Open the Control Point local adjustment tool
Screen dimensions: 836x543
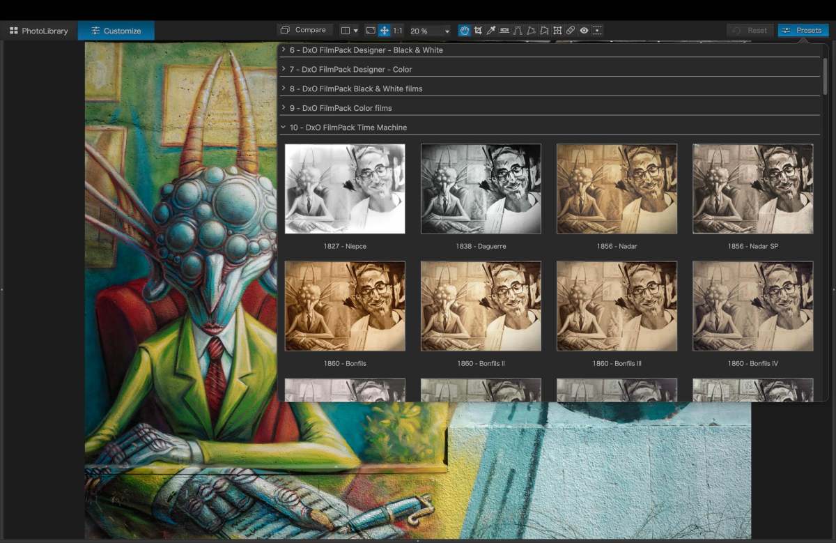[x=557, y=30]
